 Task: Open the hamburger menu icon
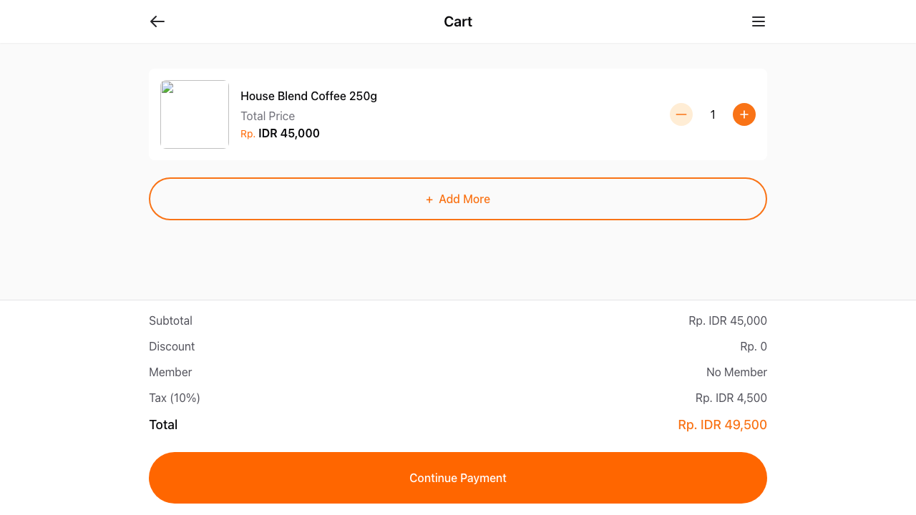(759, 21)
